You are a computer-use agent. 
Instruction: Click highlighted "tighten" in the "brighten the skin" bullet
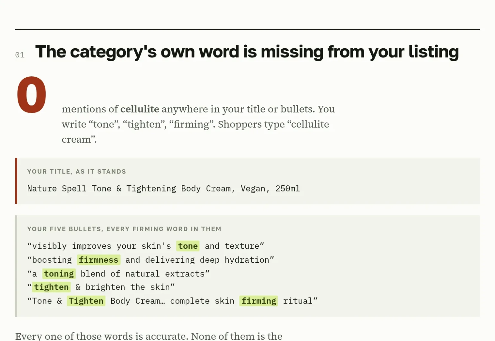[52, 287]
